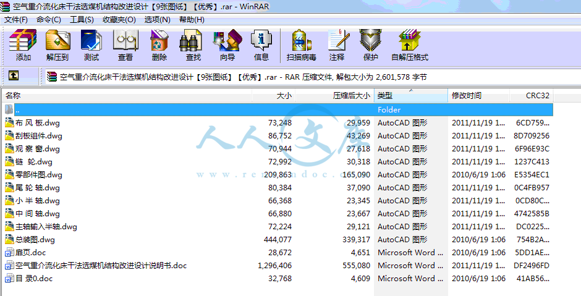Open the 向导 (Wizard) toolbar icon
The width and height of the screenshot is (581, 296).
click(227, 40)
